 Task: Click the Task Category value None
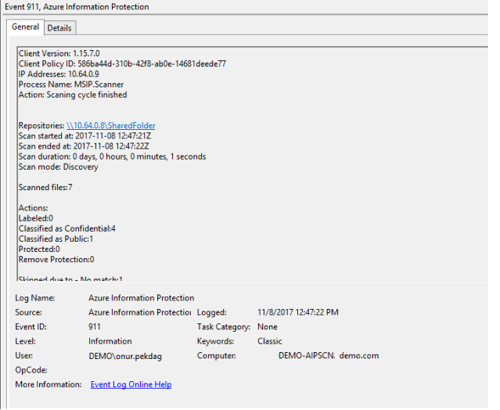click(267, 327)
